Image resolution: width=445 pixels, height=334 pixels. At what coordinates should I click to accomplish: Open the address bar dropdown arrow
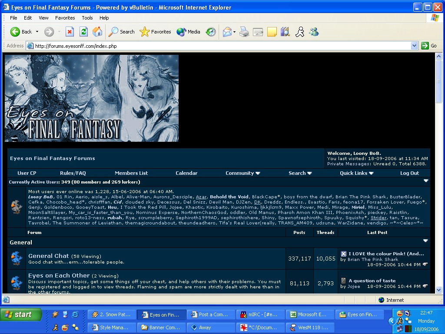tap(414, 46)
